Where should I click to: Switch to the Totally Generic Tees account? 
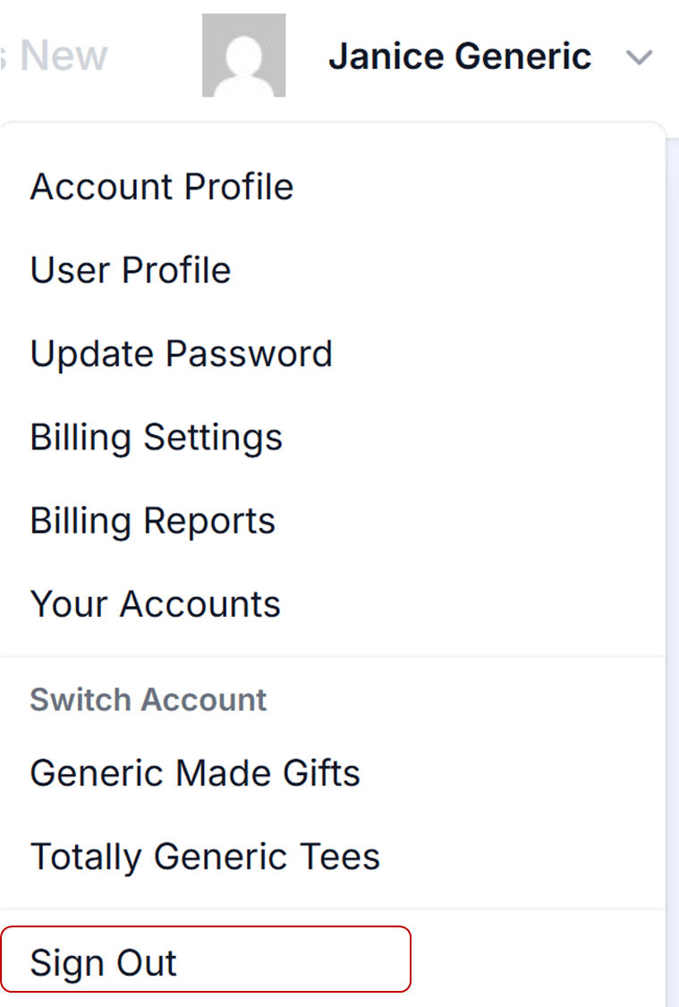(x=206, y=857)
